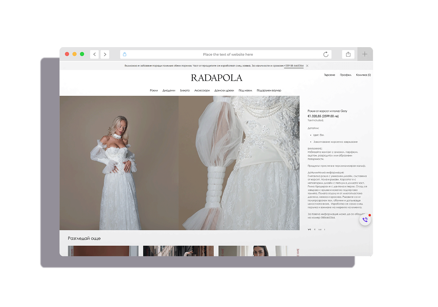Click the 'Детайли:' heading
Viewport: 438px width, 307px height.
tap(313, 128)
